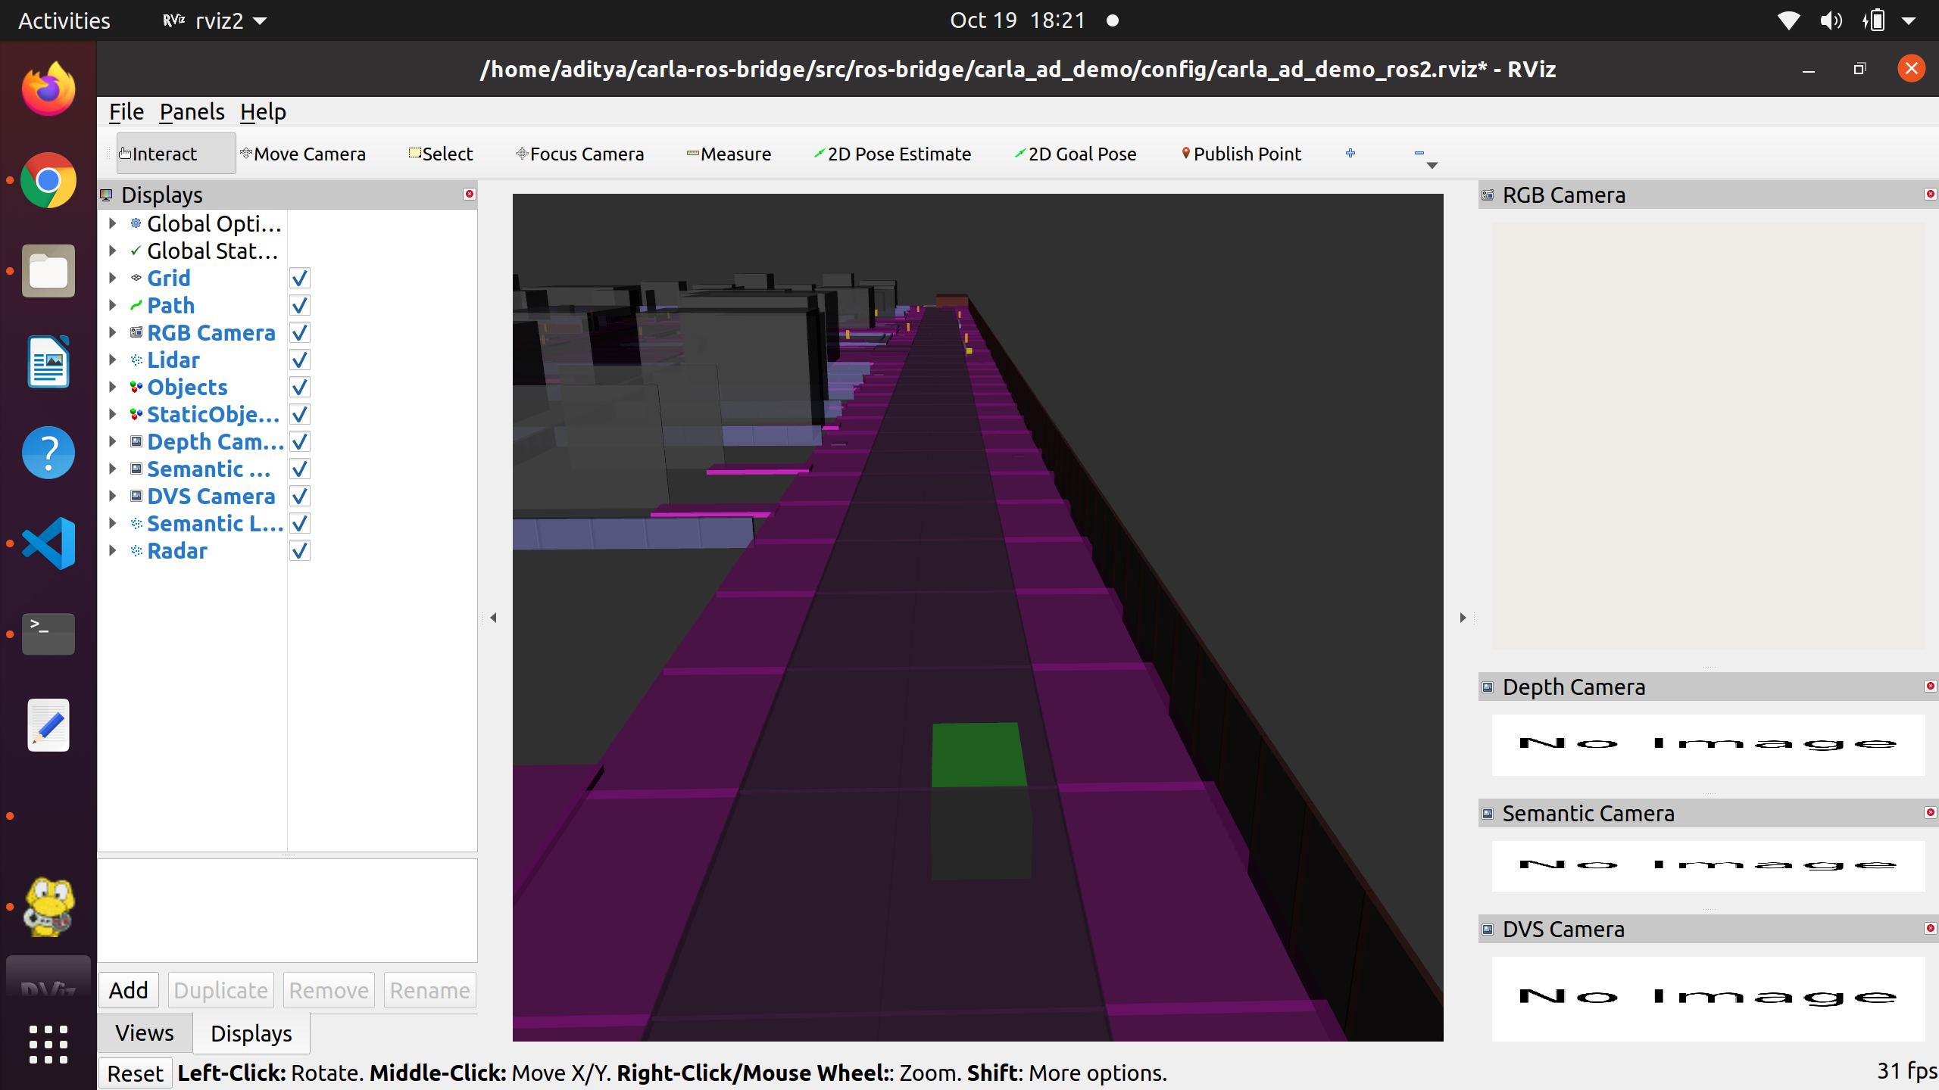The image size is (1939, 1090).
Task: Launch Terminal from the dock
Action: pyautogui.click(x=48, y=634)
